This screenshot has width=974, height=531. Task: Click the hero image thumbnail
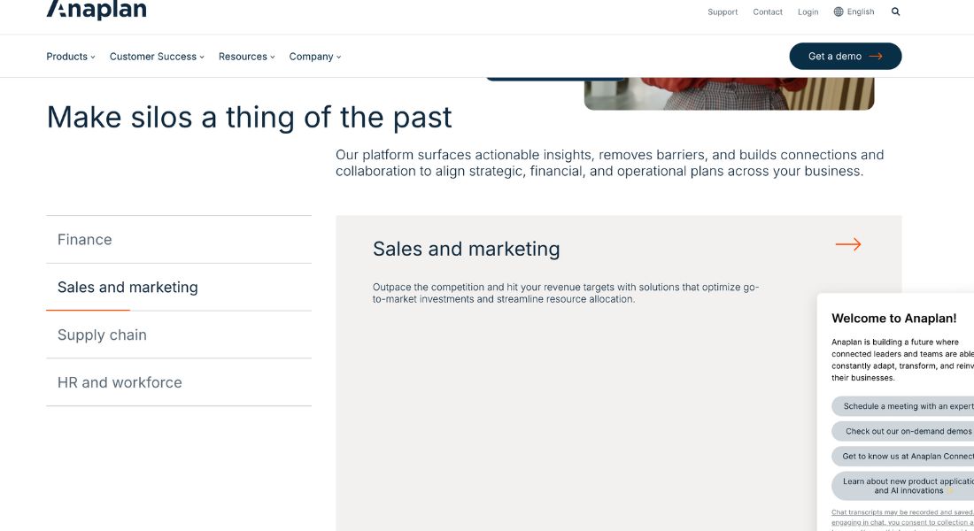[x=729, y=93]
